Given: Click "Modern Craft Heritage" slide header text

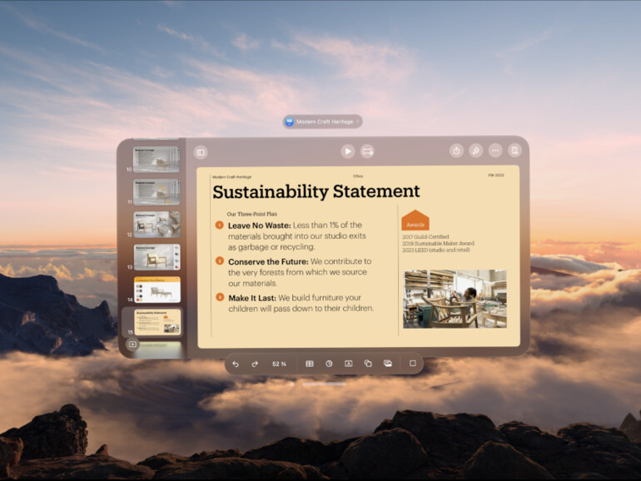Looking at the screenshot, I should click(231, 177).
